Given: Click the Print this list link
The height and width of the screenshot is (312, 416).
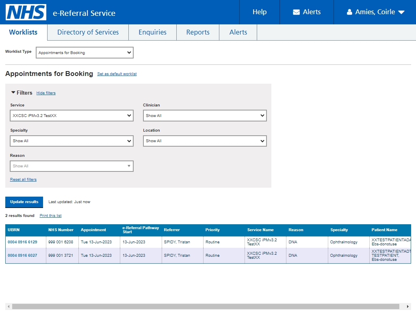Looking at the screenshot, I should pyautogui.click(x=50, y=216).
